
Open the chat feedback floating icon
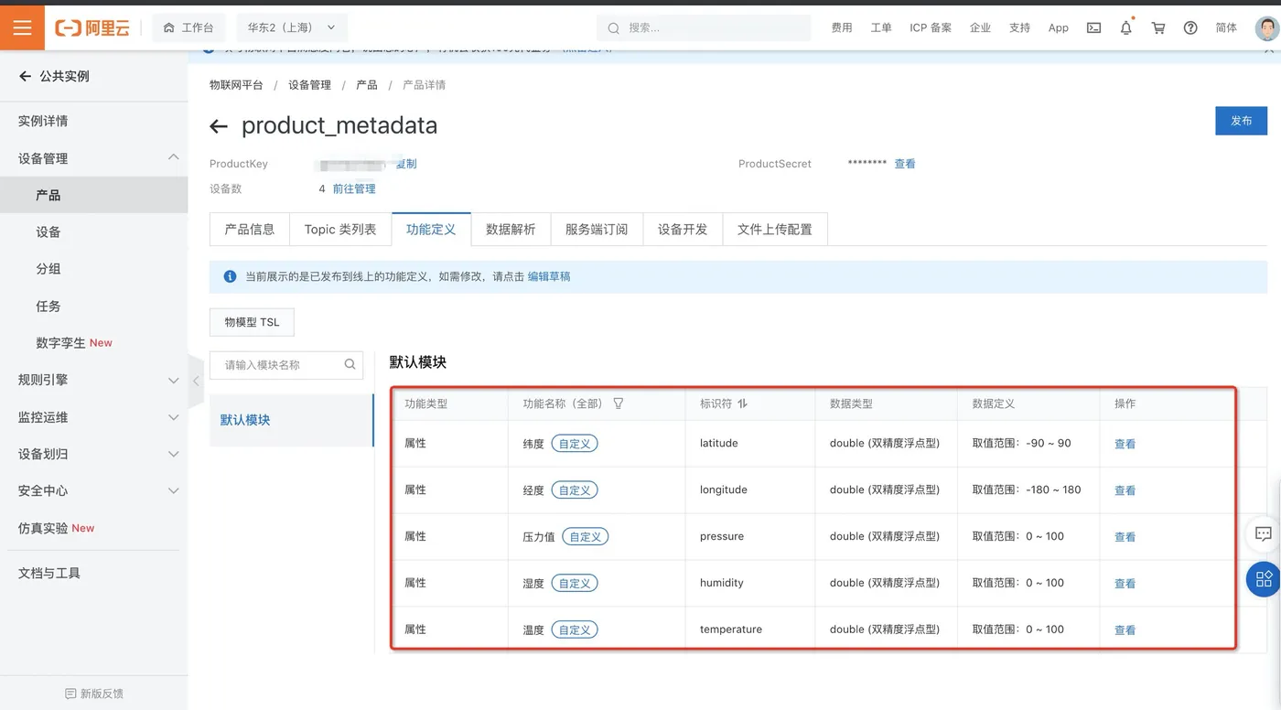(x=1264, y=534)
